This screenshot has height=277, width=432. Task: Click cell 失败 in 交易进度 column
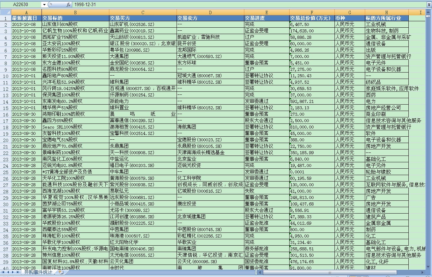(267, 191)
